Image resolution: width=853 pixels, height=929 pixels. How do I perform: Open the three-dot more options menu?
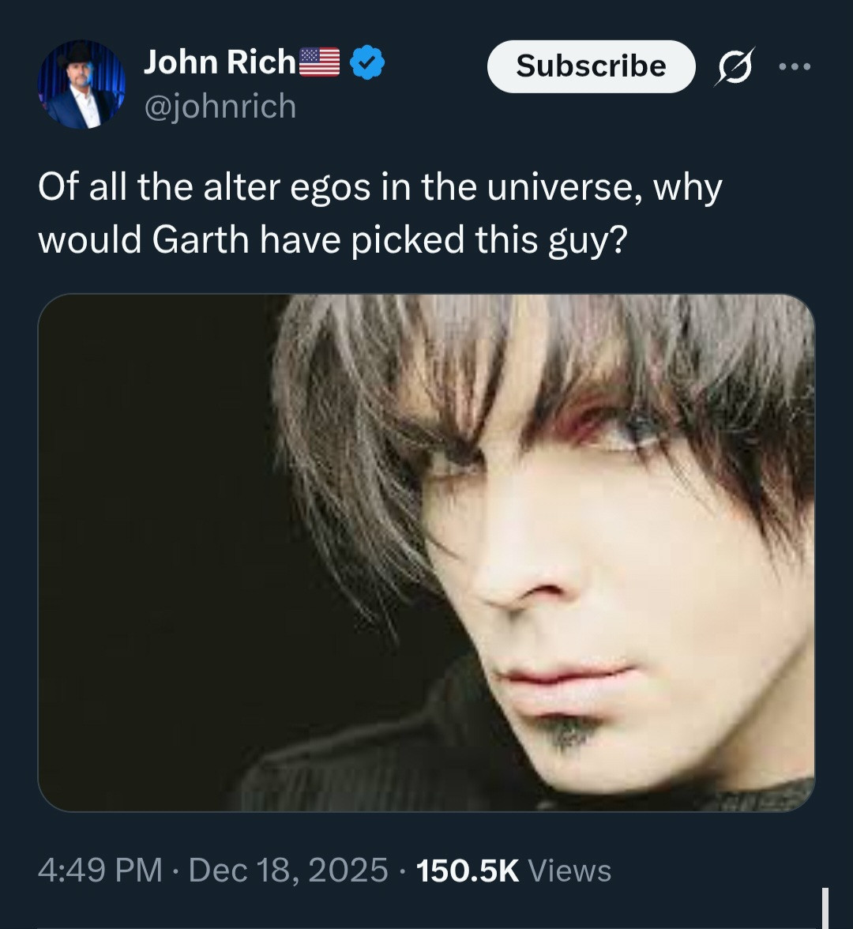(x=795, y=66)
